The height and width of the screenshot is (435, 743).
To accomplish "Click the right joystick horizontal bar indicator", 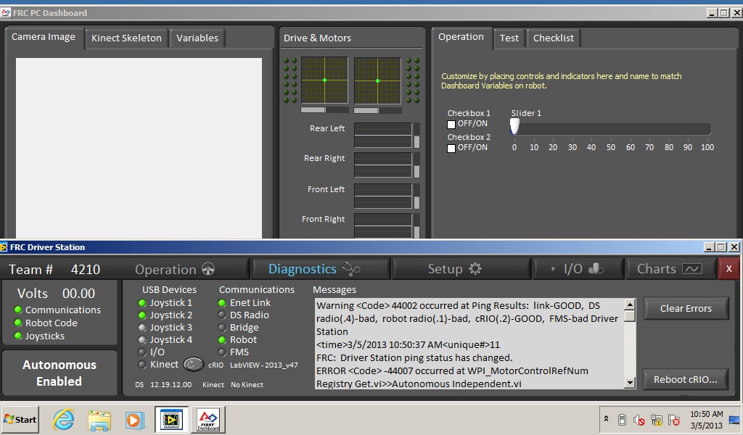I will click(377, 109).
